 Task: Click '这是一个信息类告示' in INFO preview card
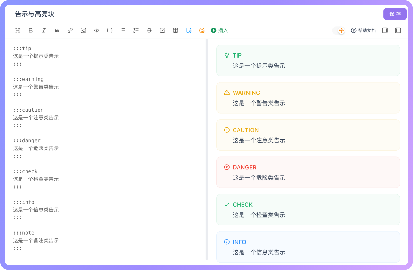[259, 252]
